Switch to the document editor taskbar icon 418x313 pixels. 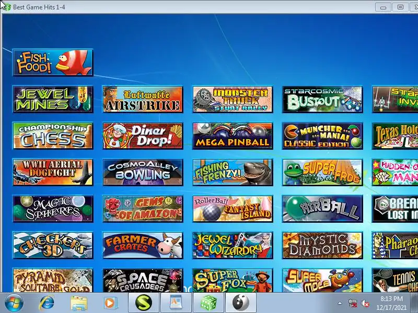[x=176, y=303]
